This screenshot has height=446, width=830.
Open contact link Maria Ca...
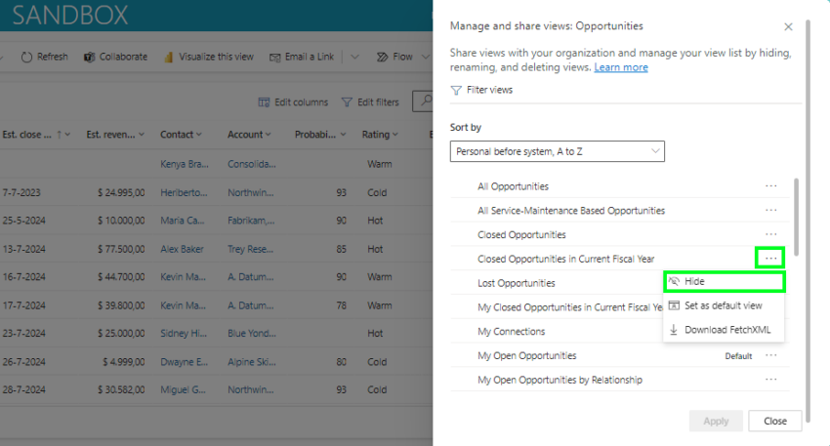pos(182,221)
